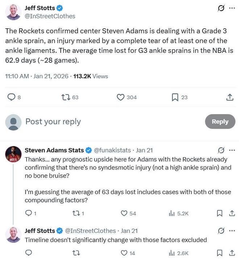
Task: Bookmark the Steven Adams Stats reply
Action: coord(219,213)
